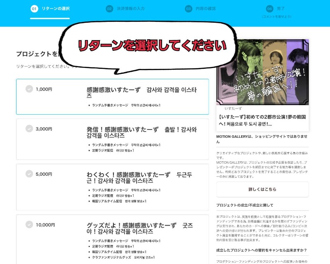Click the 10,000円 price label
Screen dimensions: 330x264
(45, 225)
